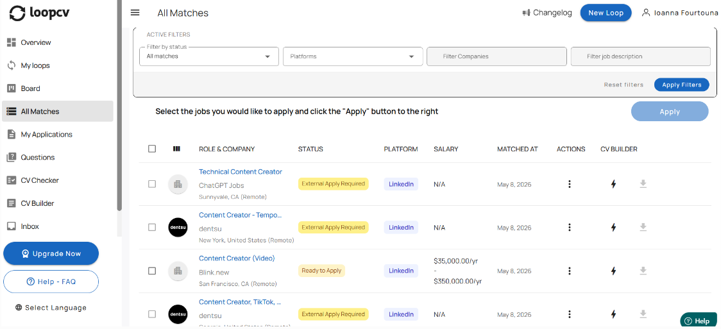Click the loopcv logo
Image resolution: width=721 pixels, height=329 pixels.
(x=40, y=13)
